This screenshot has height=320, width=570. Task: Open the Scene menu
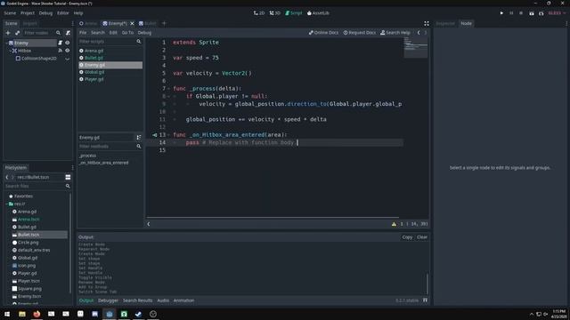10,13
